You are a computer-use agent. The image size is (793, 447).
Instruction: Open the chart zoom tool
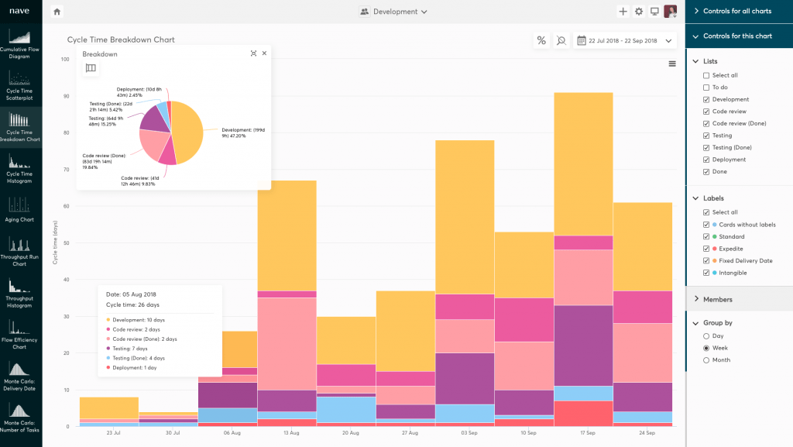pos(561,40)
